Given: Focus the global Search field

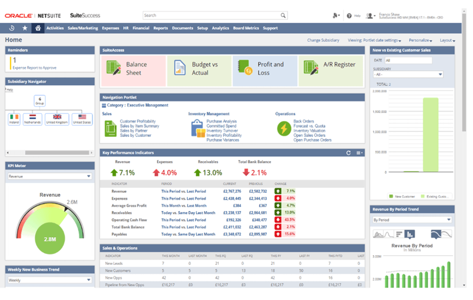Looking at the screenshot, I should 211,16.
